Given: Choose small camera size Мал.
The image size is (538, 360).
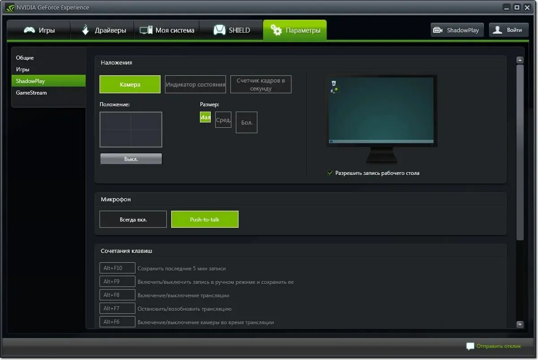Looking at the screenshot, I should (x=205, y=117).
